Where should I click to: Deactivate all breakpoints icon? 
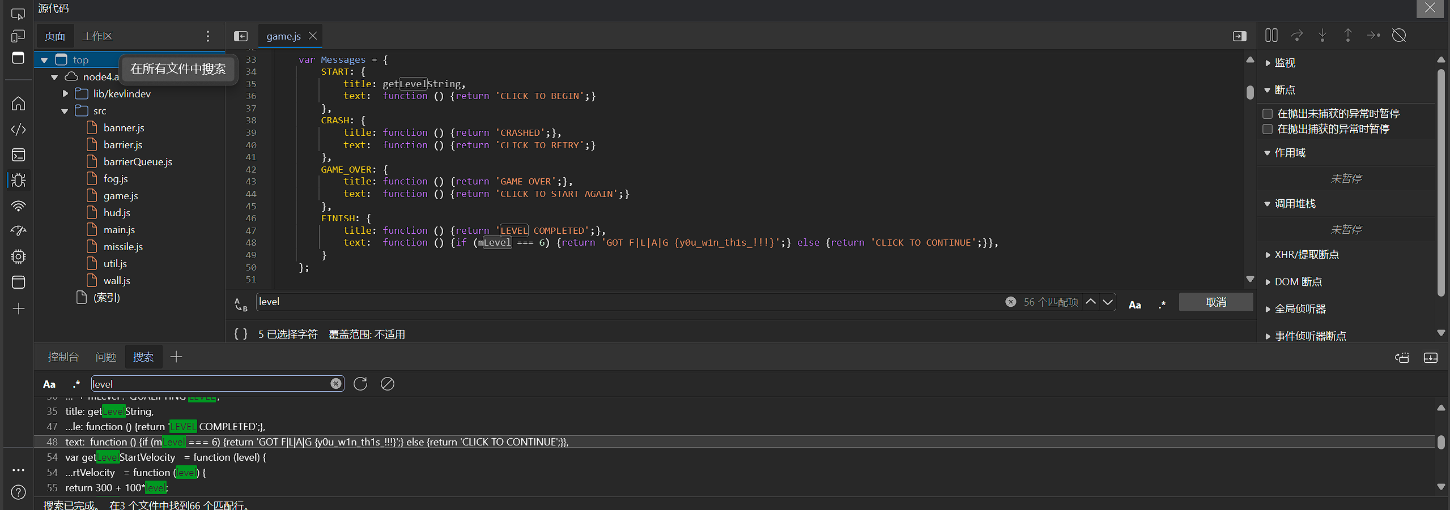tap(1399, 35)
